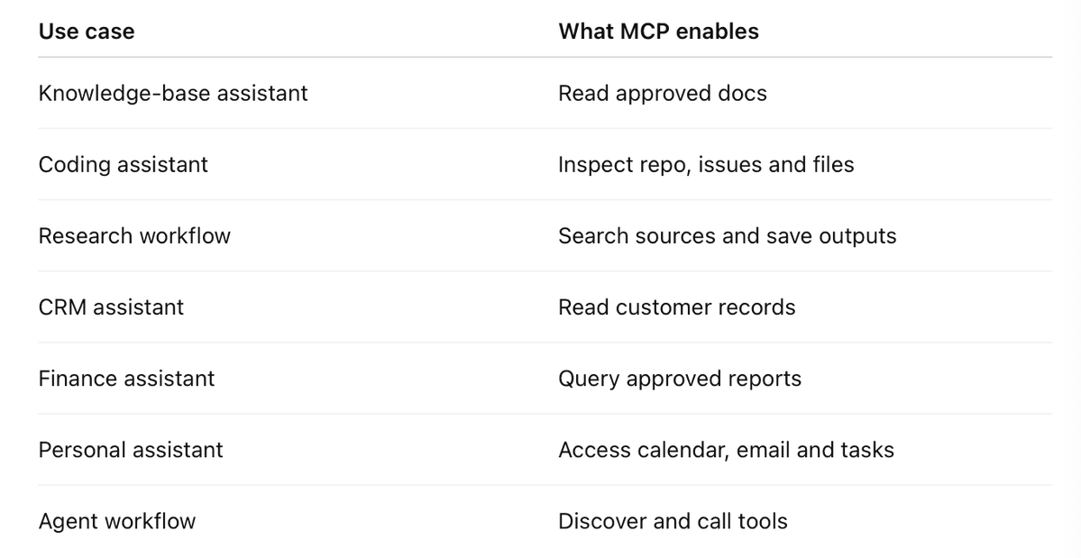Select the 'Knowledge-base assistant' cell
This screenshot has width=1081, height=558.
173,93
